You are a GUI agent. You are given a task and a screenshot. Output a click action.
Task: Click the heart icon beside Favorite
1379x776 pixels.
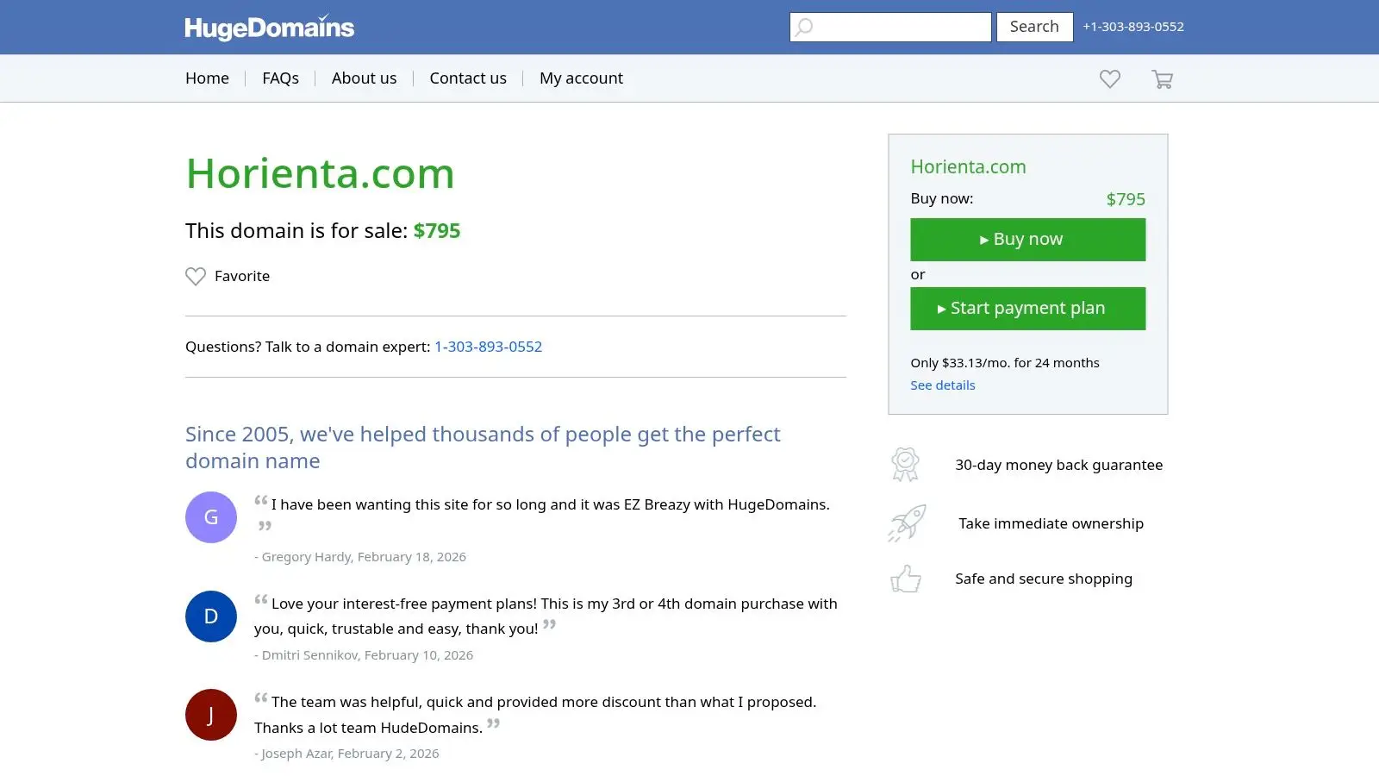[195, 276]
